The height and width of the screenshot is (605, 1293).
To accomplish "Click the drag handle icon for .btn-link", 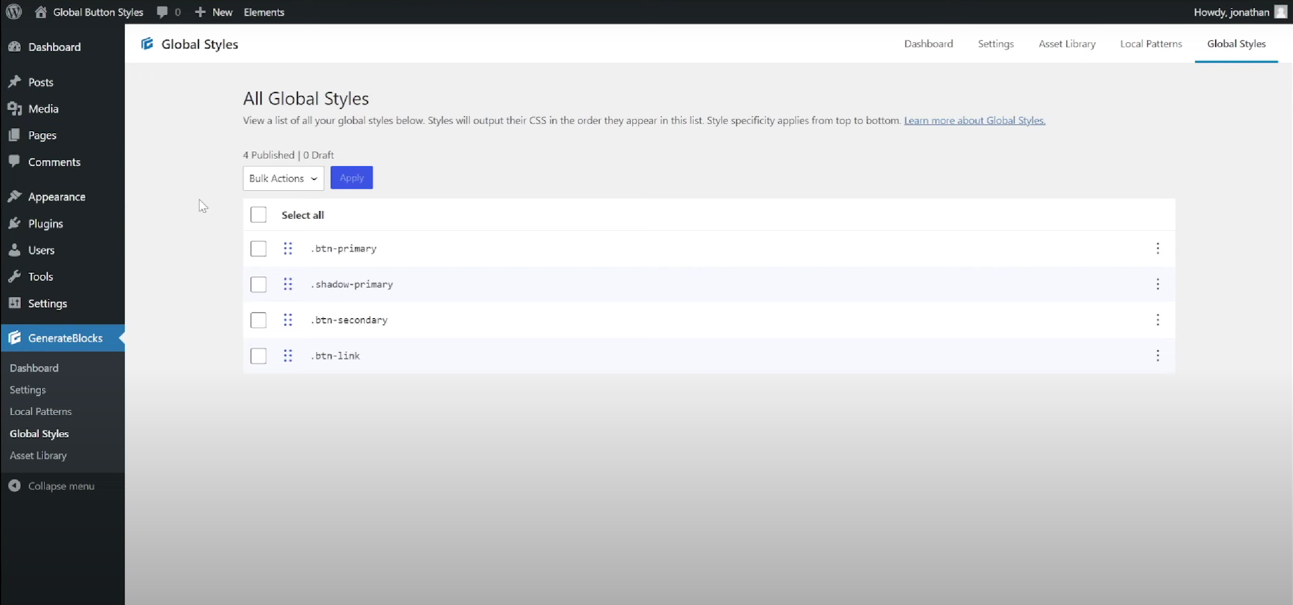I will pyautogui.click(x=288, y=356).
